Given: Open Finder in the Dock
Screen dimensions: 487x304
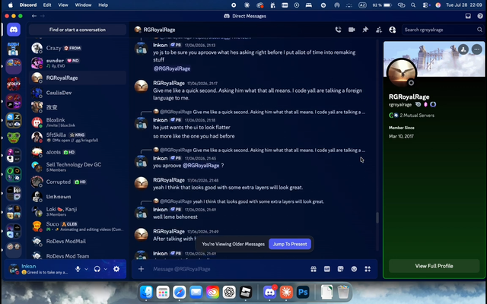Looking at the screenshot, I should coord(146,292).
